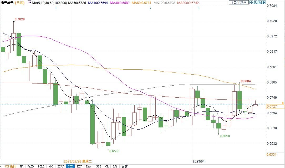This screenshot has height=168, width=285.
Task: Click the MA30:0.6682 value
Action: 120,3
